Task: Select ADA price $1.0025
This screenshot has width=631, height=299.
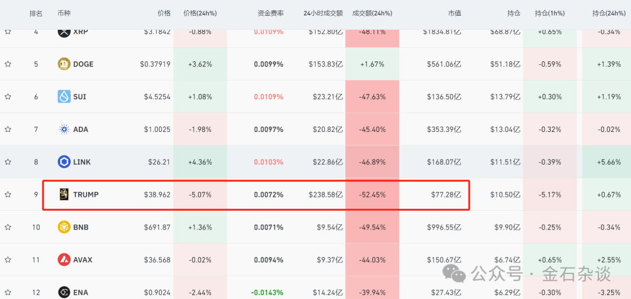Action: [157, 129]
